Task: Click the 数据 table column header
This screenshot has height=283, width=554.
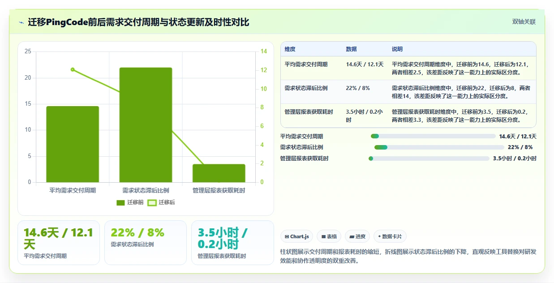Action: tap(352, 49)
